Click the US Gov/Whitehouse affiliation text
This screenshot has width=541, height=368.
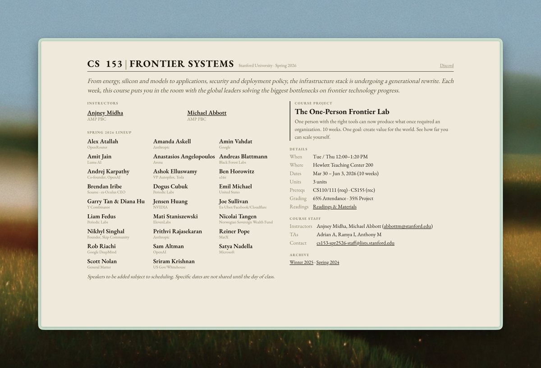169,267
